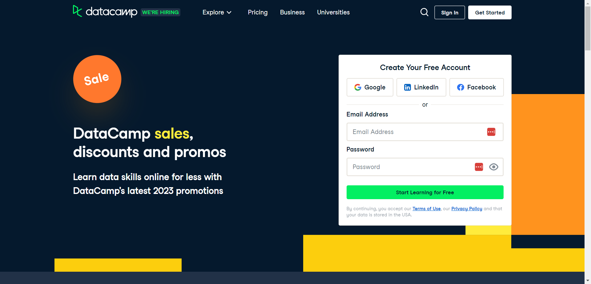591x284 pixels.
Task: Click the "Create Your Free Account" heading
Action: click(425, 68)
